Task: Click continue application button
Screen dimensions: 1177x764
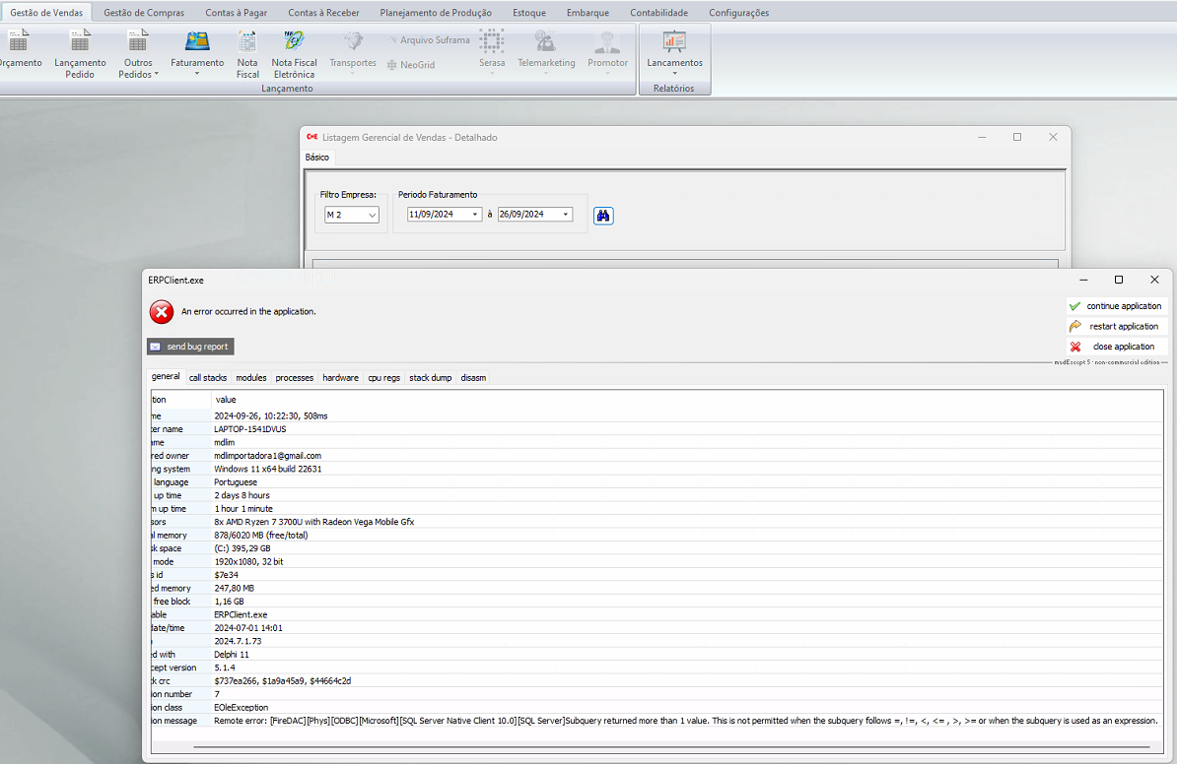Action: pyautogui.click(x=1116, y=306)
